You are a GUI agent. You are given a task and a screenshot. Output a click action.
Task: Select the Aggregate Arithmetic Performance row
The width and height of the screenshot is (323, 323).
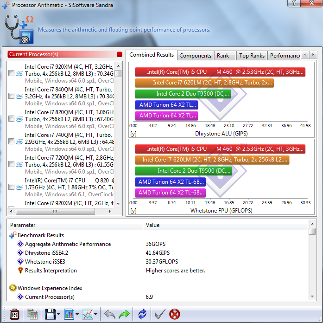pos(158,244)
